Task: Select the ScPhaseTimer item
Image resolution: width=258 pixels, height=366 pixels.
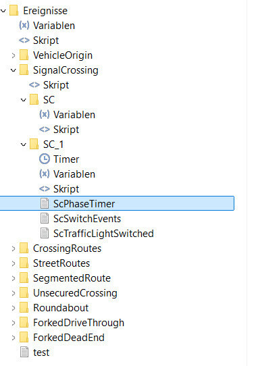Action: click(117, 203)
